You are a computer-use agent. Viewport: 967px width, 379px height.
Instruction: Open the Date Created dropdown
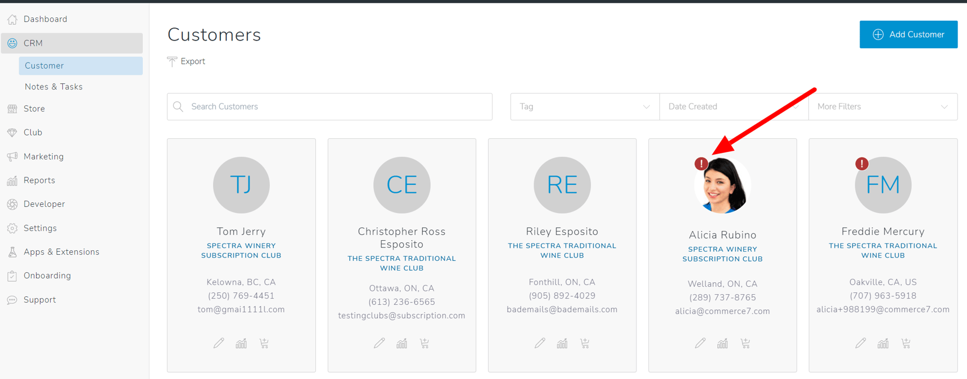point(733,107)
